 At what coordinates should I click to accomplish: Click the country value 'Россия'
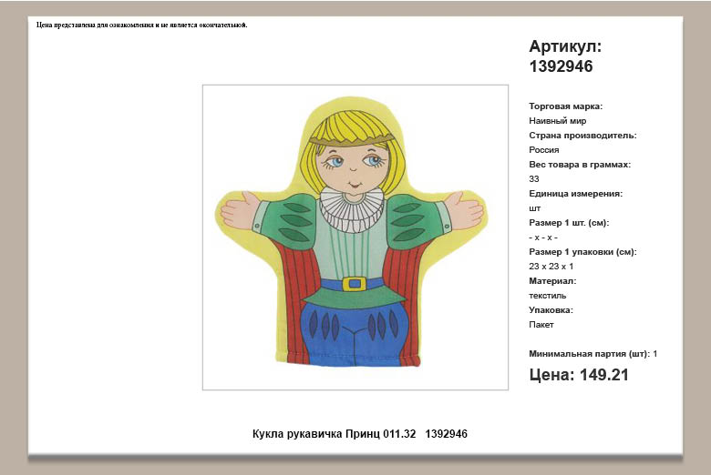click(x=543, y=150)
